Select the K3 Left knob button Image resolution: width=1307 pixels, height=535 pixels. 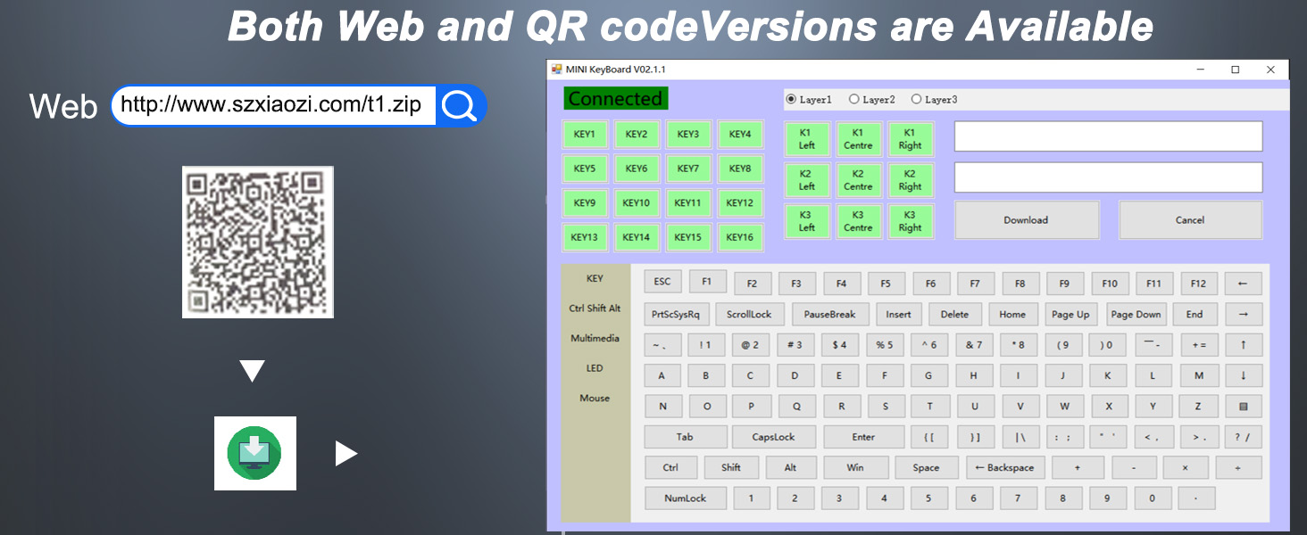click(x=807, y=221)
